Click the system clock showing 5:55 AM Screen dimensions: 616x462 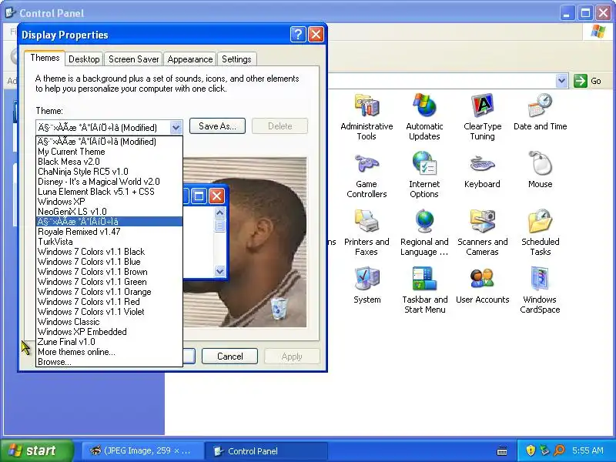click(x=588, y=450)
